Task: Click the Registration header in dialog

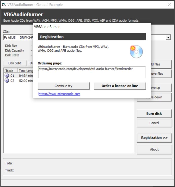Action: click(92, 37)
